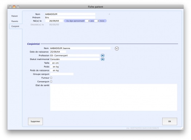Click the circular arrow icon beside spouse name
This screenshot has width=191, height=140.
[x=117, y=49]
